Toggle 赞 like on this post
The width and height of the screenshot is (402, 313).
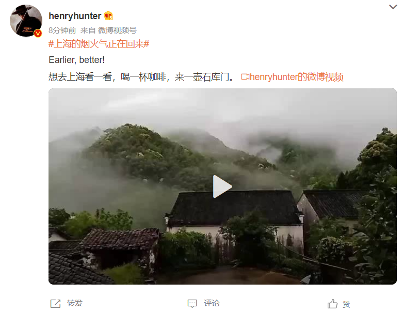click(x=346, y=304)
